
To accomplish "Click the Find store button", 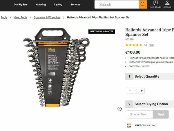I will [161, 114].
